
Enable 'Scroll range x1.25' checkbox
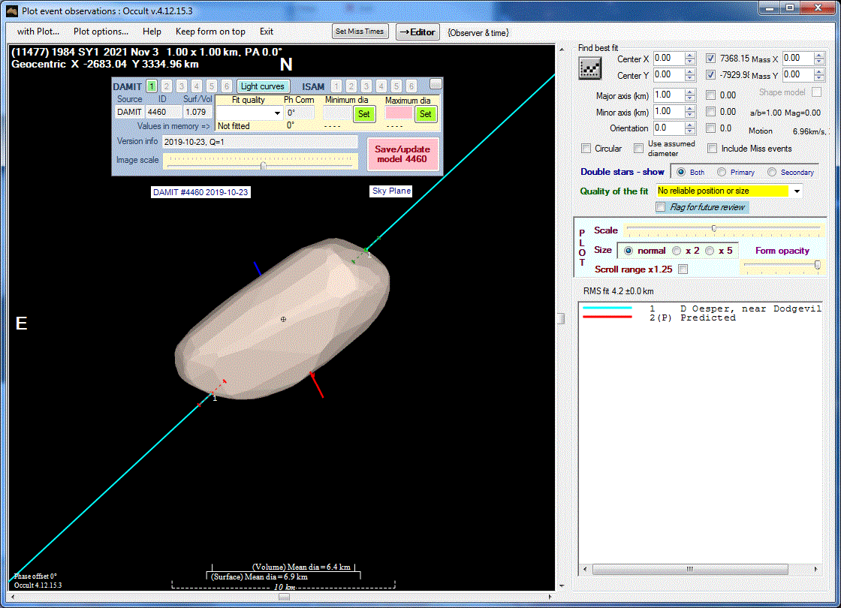click(683, 269)
